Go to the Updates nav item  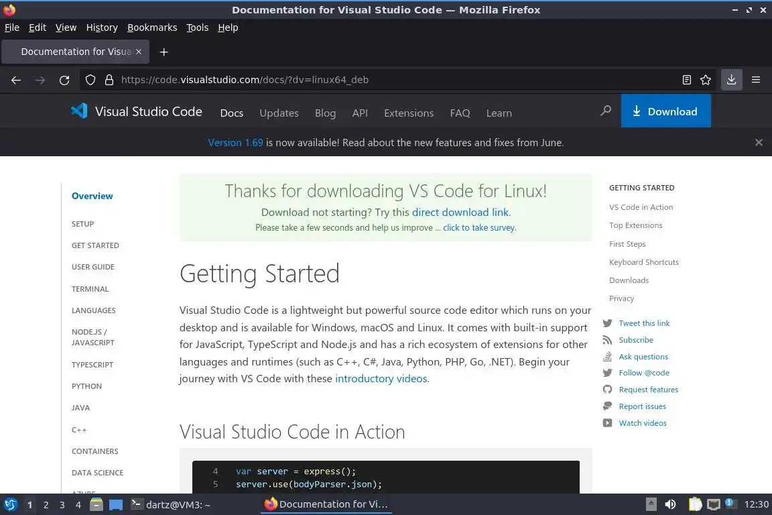pos(279,113)
